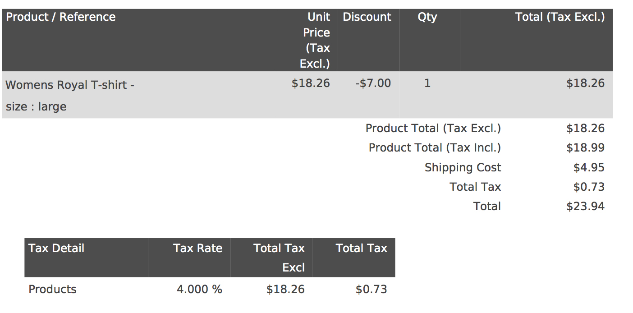Viewport: 633px width, 313px height.
Task: Select the $18.99 tax-included amount
Action: (x=585, y=148)
